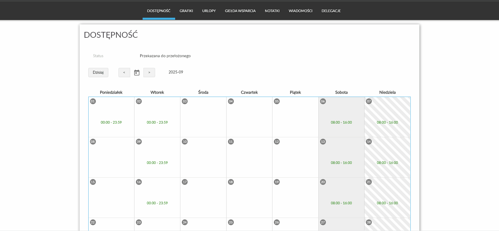
Task: Select the day 01 badge
Action: pos(93,101)
